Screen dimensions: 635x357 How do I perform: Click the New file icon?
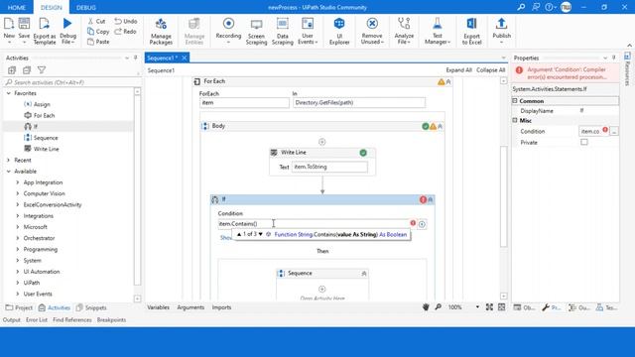[x=9, y=24]
